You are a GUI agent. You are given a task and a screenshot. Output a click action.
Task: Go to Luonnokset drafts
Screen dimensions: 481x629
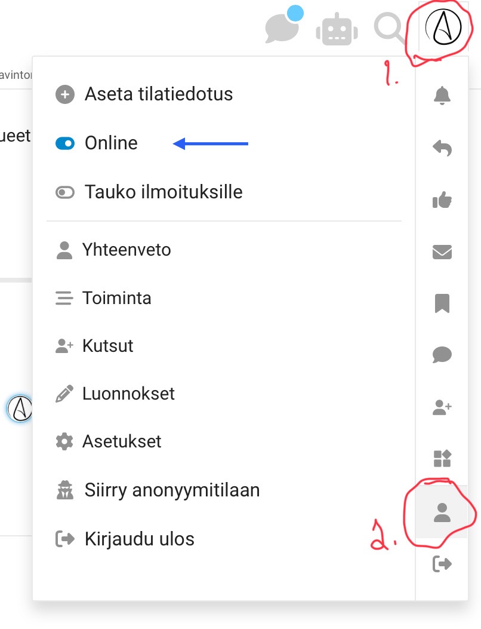pos(128,394)
